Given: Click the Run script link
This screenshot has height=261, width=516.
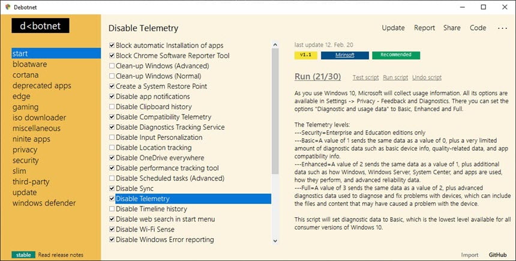Looking at the screenshot, I should [x=395, y=77].
